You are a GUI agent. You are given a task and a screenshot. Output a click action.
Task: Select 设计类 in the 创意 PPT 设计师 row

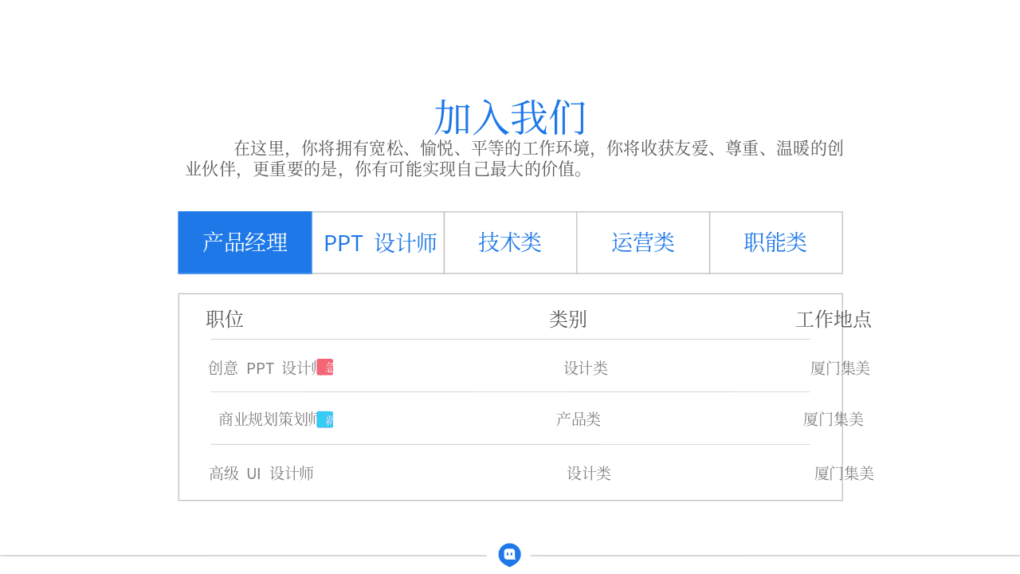pos(586,368)
